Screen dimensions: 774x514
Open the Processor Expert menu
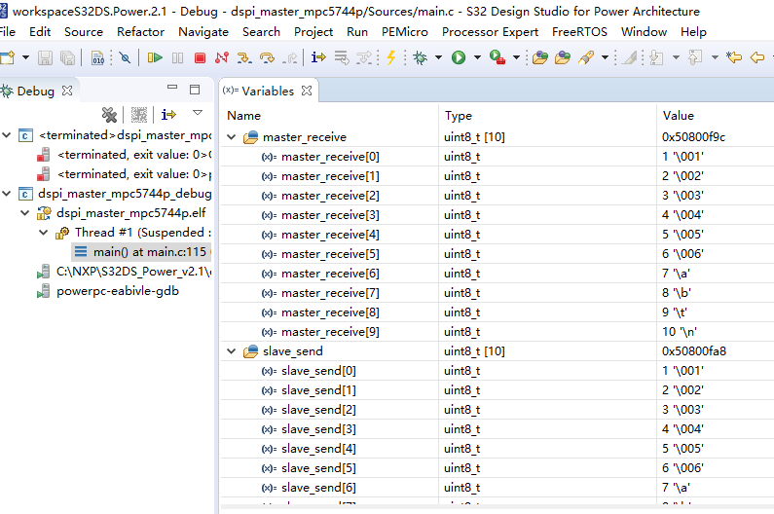click(490, 31)
